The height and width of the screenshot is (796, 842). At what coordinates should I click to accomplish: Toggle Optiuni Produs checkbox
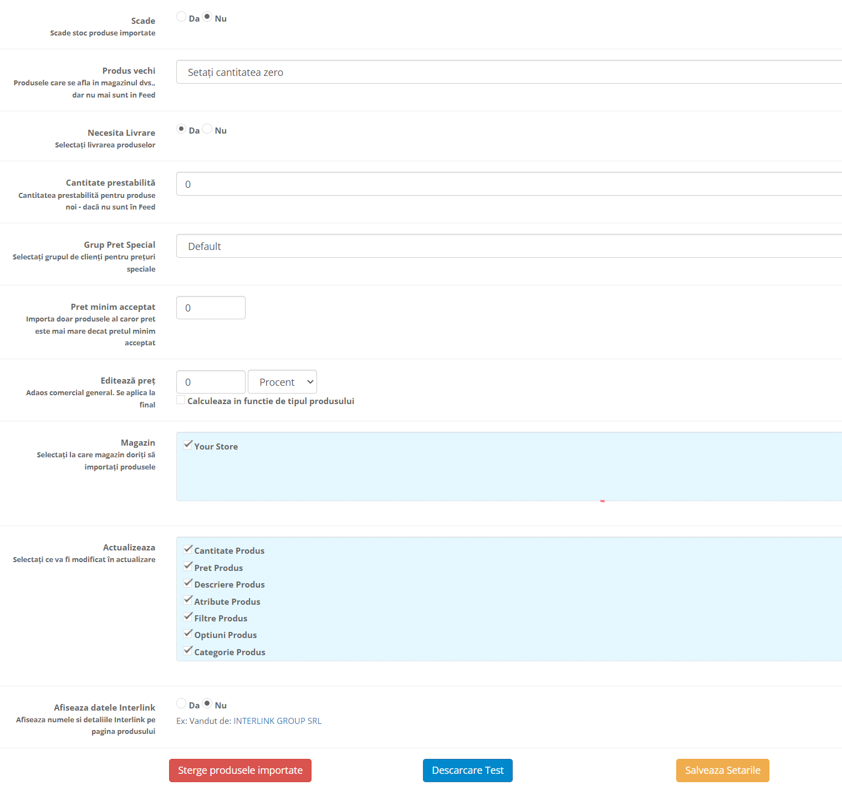click(x=188, y=634)
